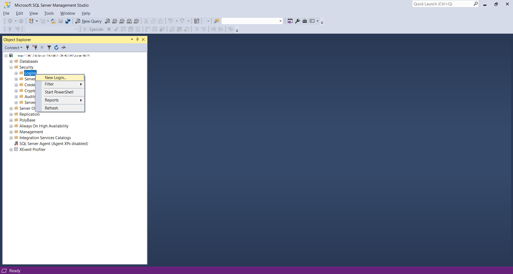Click the Command Window icon in the toolbar

tap(312, 21)
